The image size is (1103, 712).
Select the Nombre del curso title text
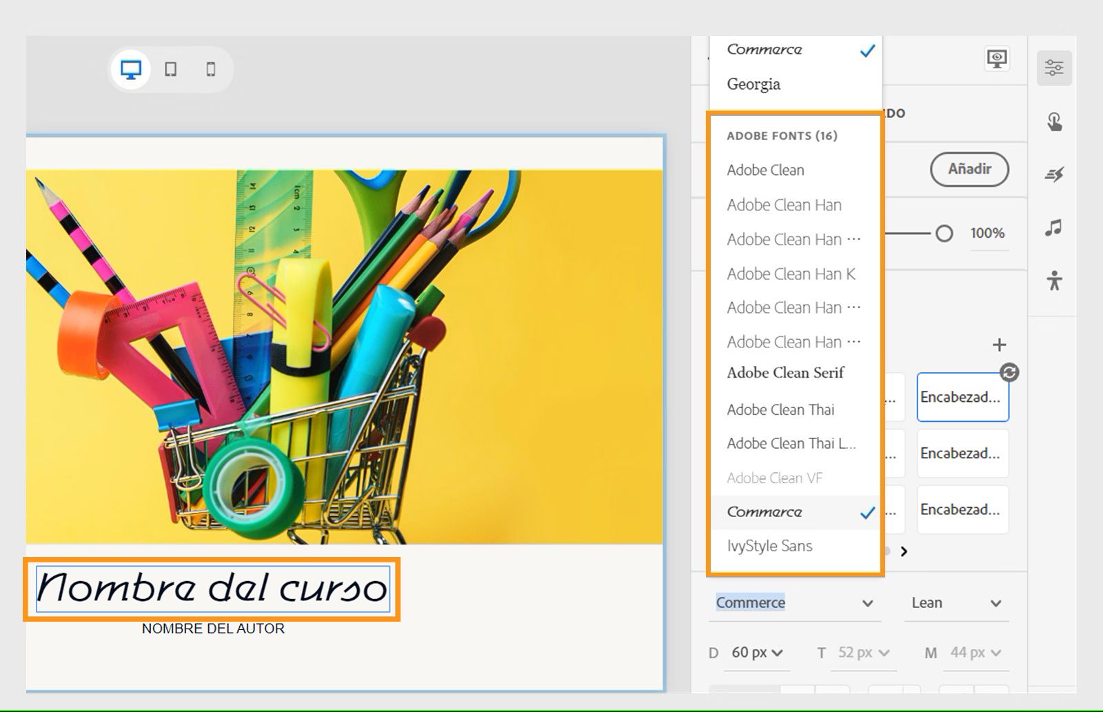click(x=212, y=589)
